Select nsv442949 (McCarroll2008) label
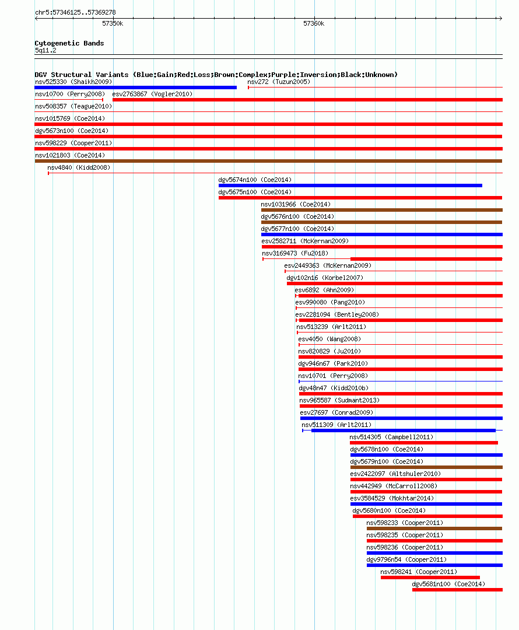Screen dimensions: 519x630 coord(394,486)
